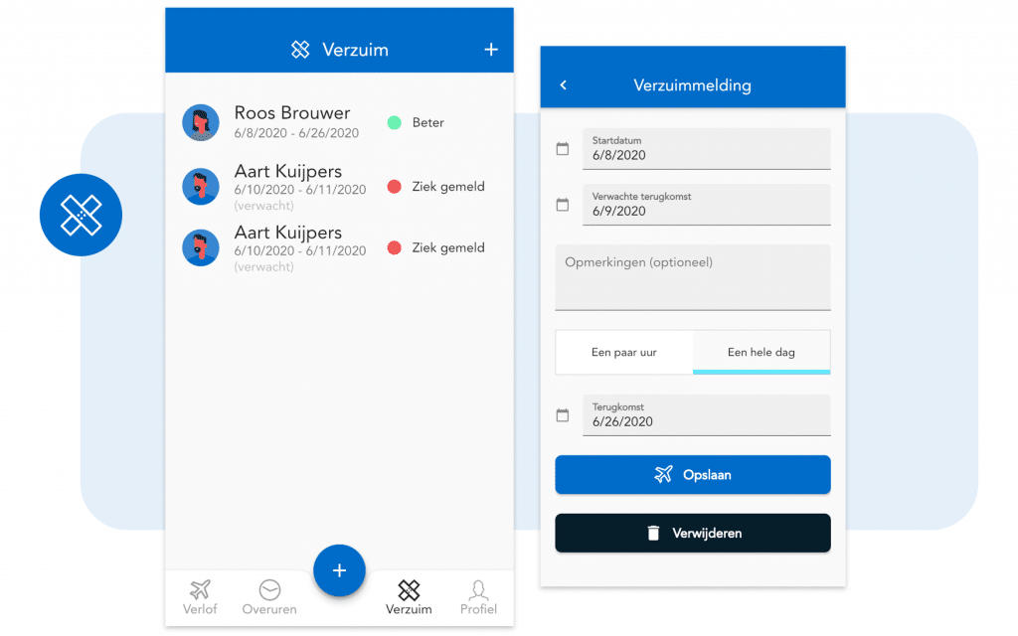Click the Opslaan button
This screenshot has height=636, width=1018.
(692, 475)
